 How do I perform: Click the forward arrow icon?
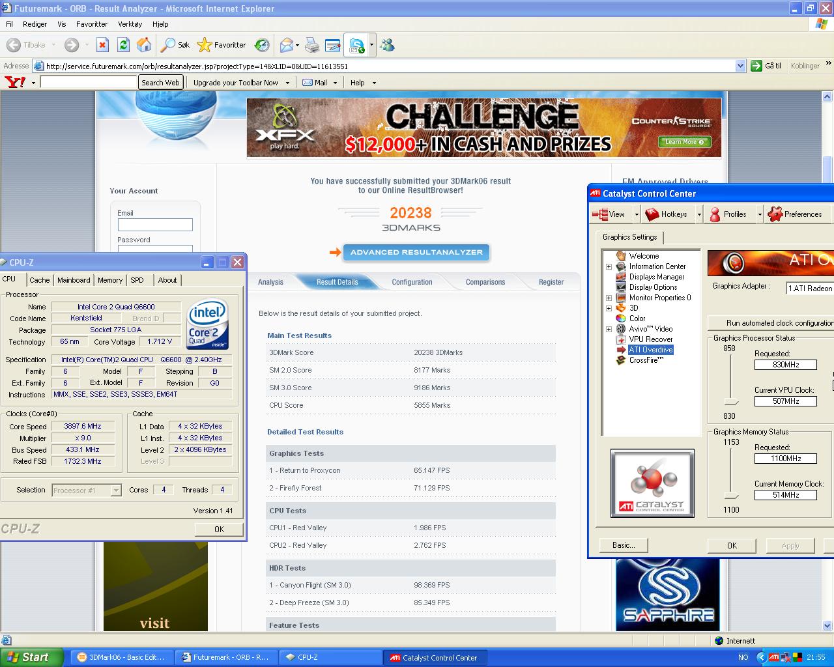pyautogui.click(x=72, y=45)
